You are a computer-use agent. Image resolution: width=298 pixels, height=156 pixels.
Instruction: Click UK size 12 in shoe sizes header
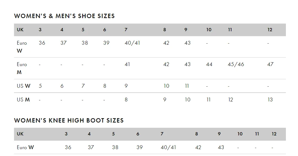tap(270, 30)
